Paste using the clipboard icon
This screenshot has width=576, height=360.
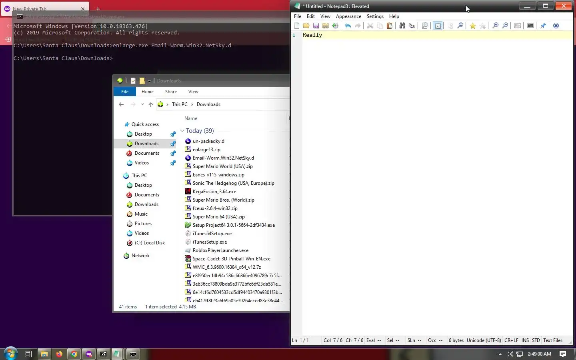389,26
